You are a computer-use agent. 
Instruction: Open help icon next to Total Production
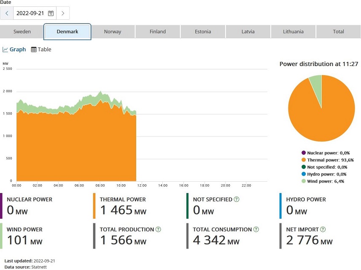pos(158,229)
